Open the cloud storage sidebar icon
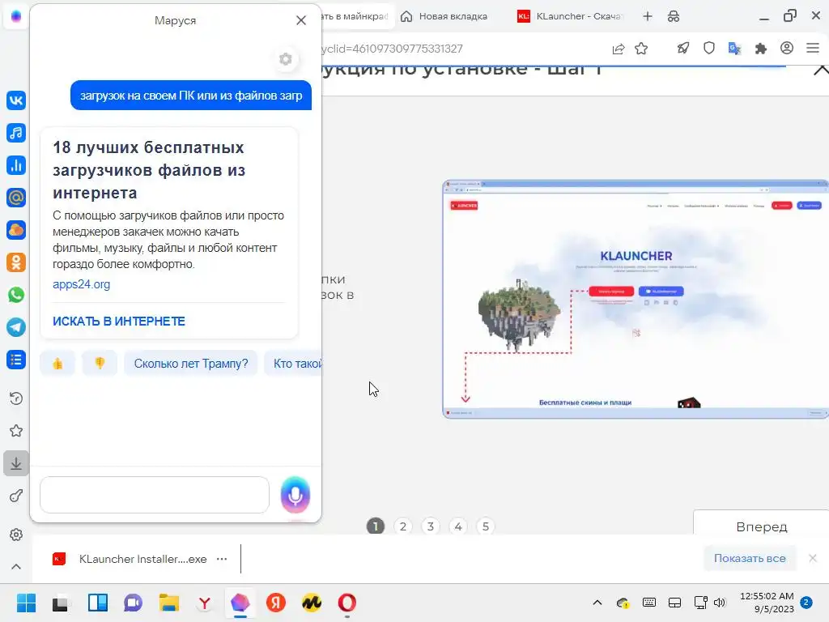 coord(16,230)
